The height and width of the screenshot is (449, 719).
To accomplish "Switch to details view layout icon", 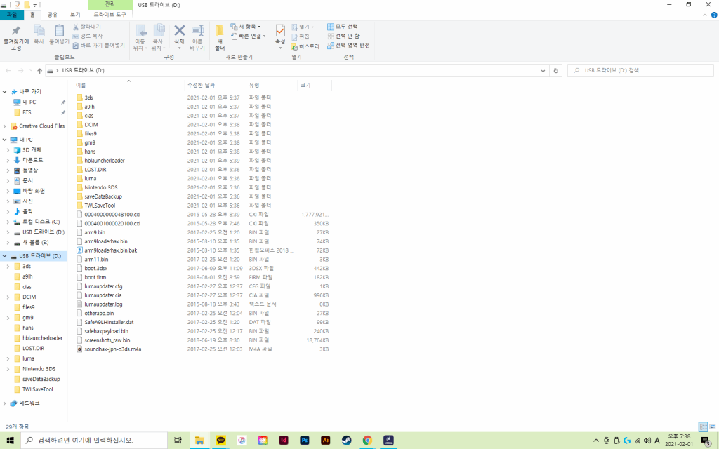I will tap(703, 427).
